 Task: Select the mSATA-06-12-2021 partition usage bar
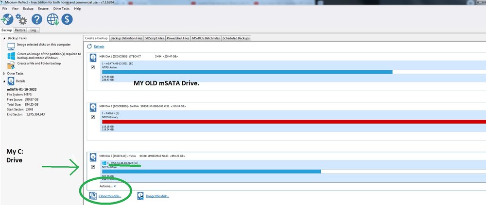point(246,72)
